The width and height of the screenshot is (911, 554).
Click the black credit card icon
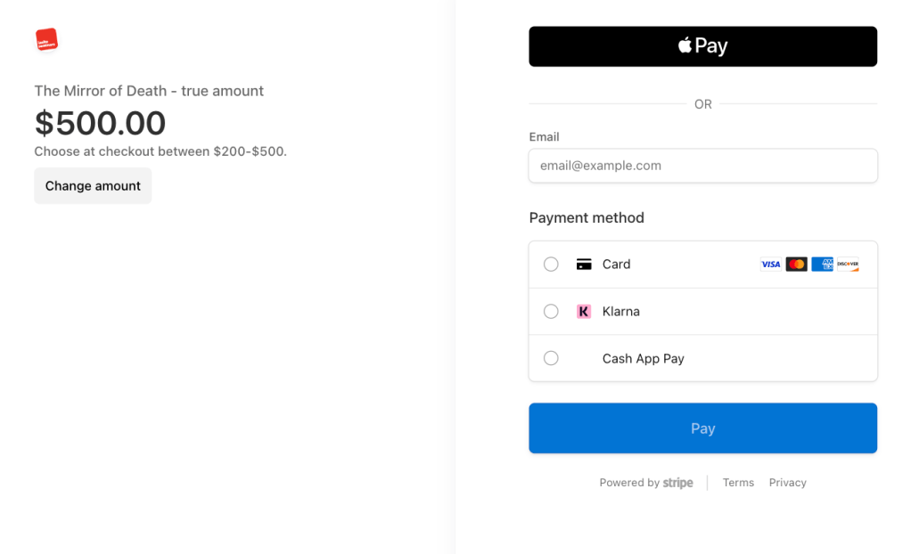point(584,265)
